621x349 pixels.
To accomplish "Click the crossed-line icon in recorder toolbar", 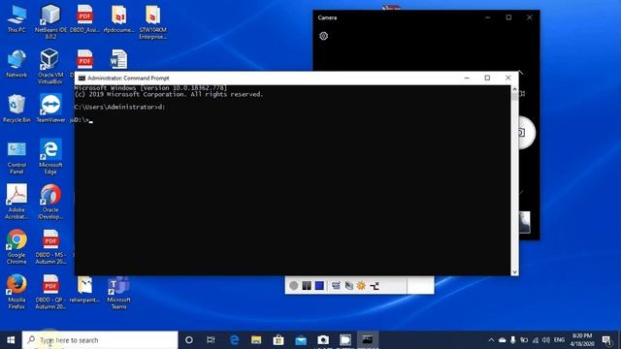I will [375, 286].
